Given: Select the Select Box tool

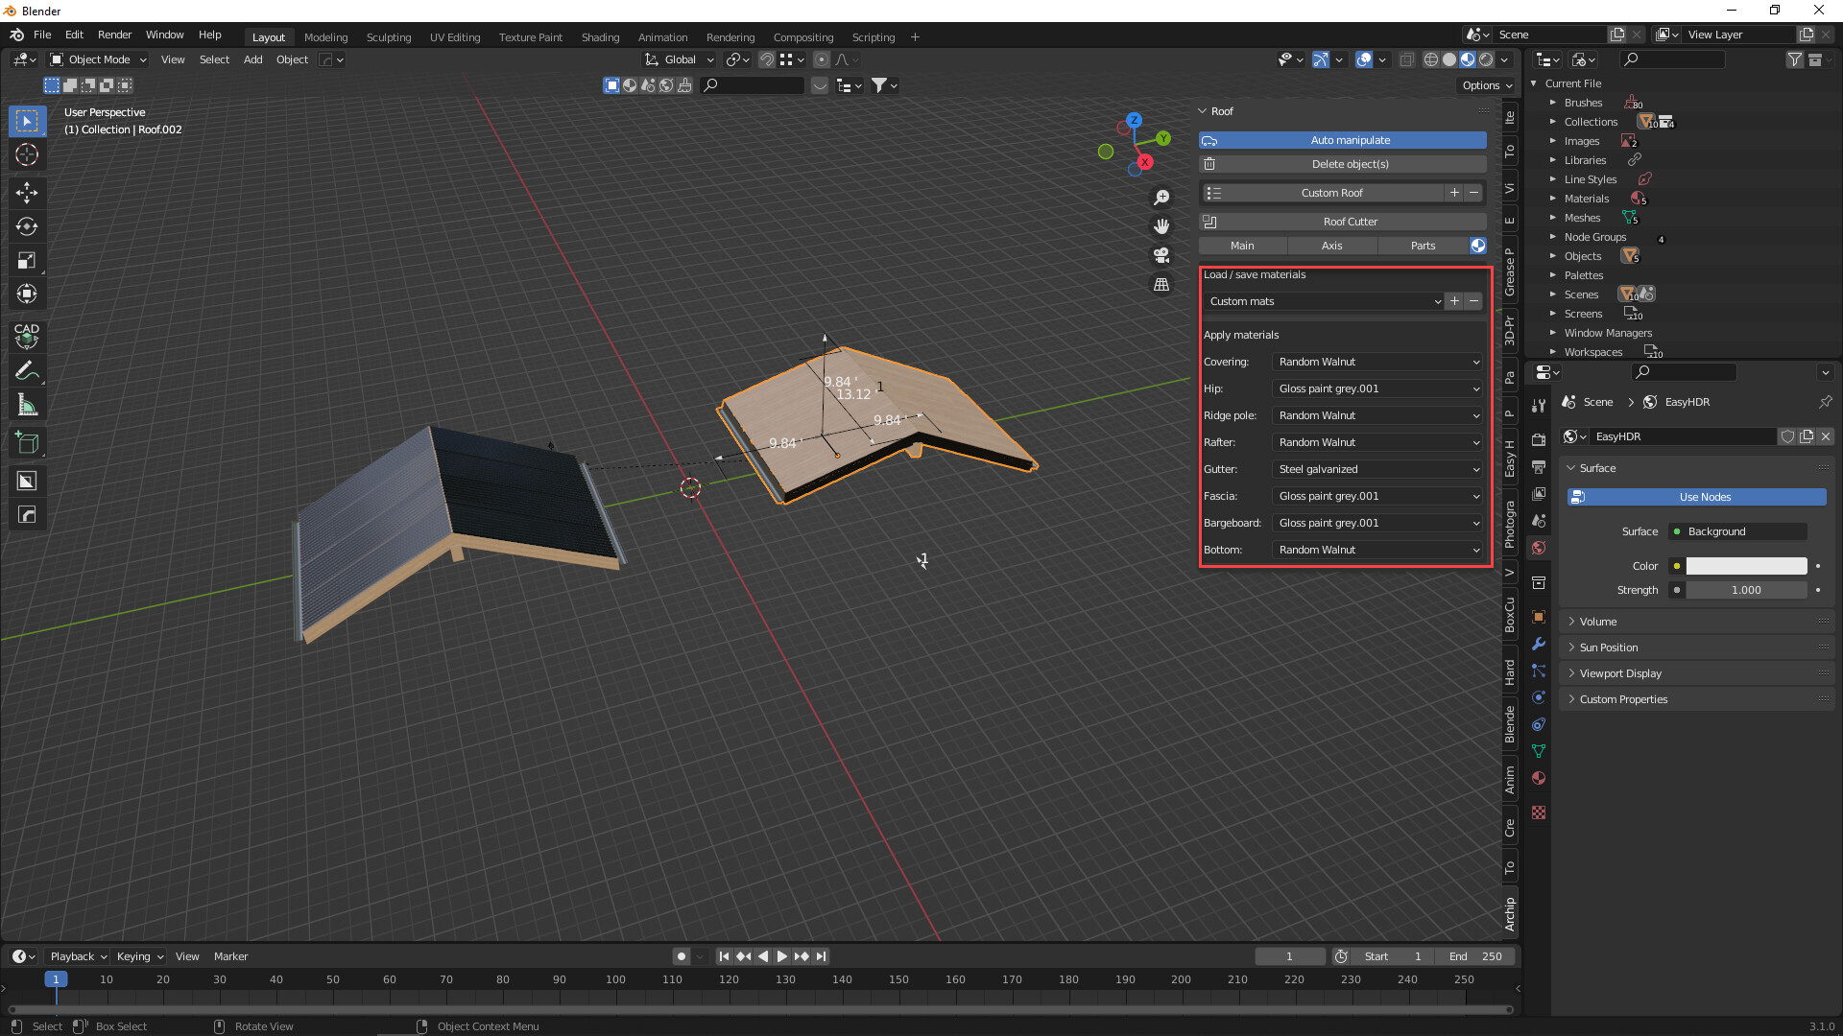Looking at the screenshot, I should [27, 121].
